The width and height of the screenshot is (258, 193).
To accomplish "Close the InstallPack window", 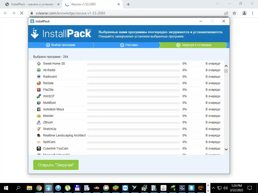I will pos(224,21).
